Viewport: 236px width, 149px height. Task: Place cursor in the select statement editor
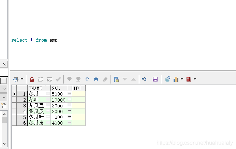[x=35, y=40]
